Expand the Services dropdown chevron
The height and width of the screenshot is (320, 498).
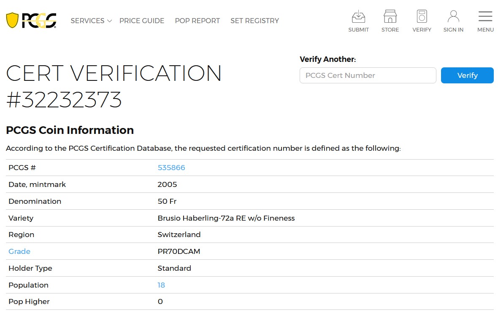click(x=109, y=21)
